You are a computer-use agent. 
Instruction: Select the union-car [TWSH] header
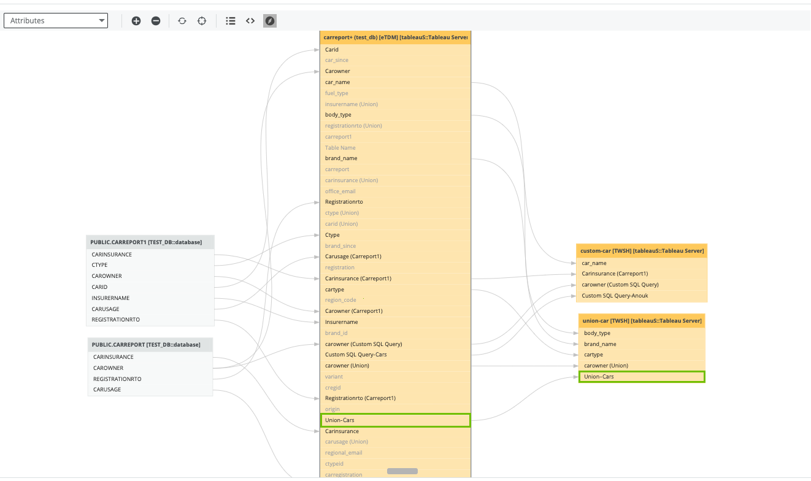(x=642, y=321)
